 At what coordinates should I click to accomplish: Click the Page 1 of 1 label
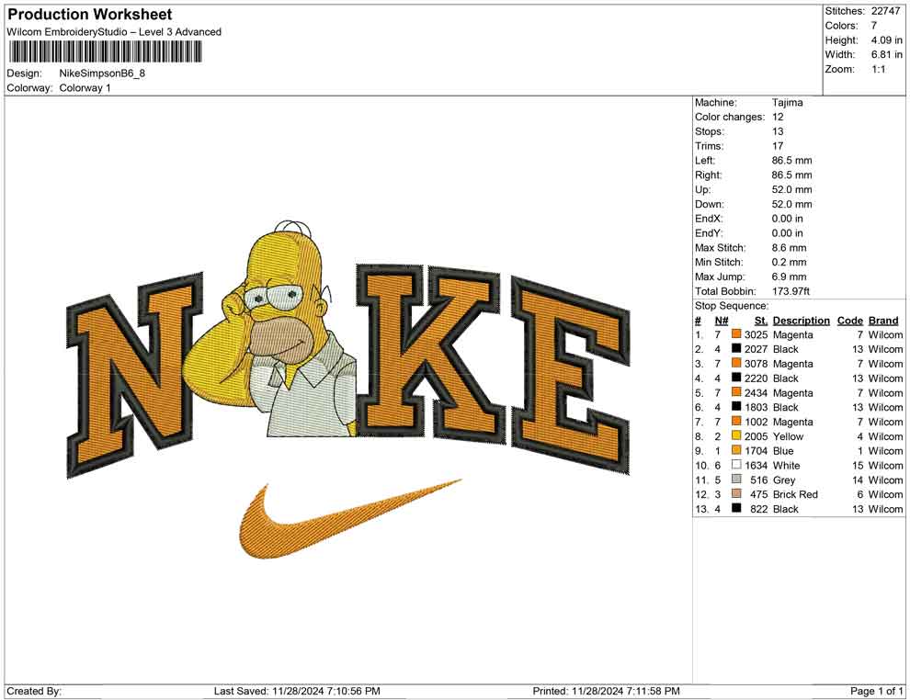pyautogui.click(x=876, y=691)
